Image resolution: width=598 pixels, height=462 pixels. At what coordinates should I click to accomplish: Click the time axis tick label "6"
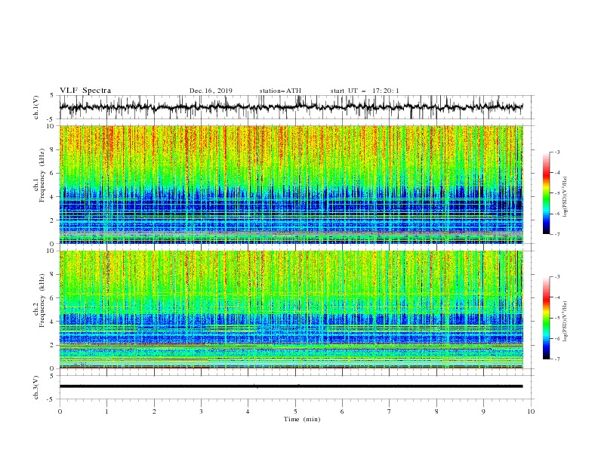(342, 411)
